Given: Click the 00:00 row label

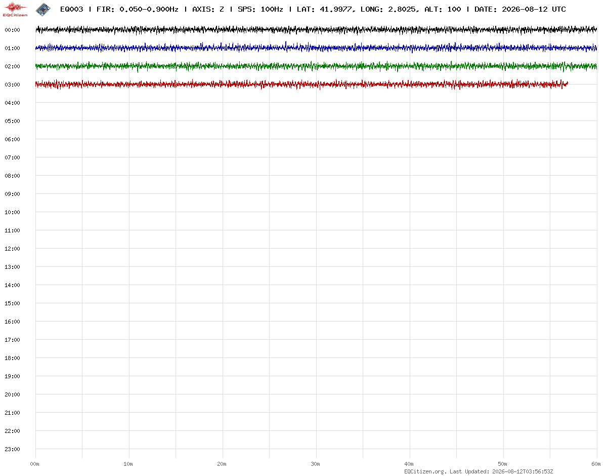Looking at the screenshot, I should click(12, 30).
